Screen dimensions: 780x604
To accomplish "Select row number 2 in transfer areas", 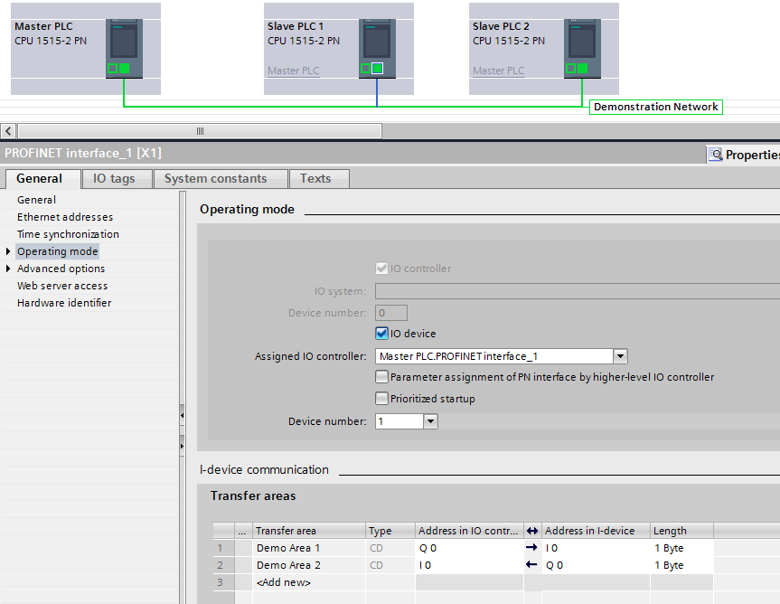I will point(223,565).
